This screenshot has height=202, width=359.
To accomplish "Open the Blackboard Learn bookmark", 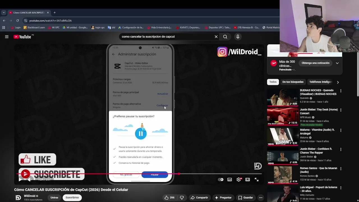I will point(34,27).
